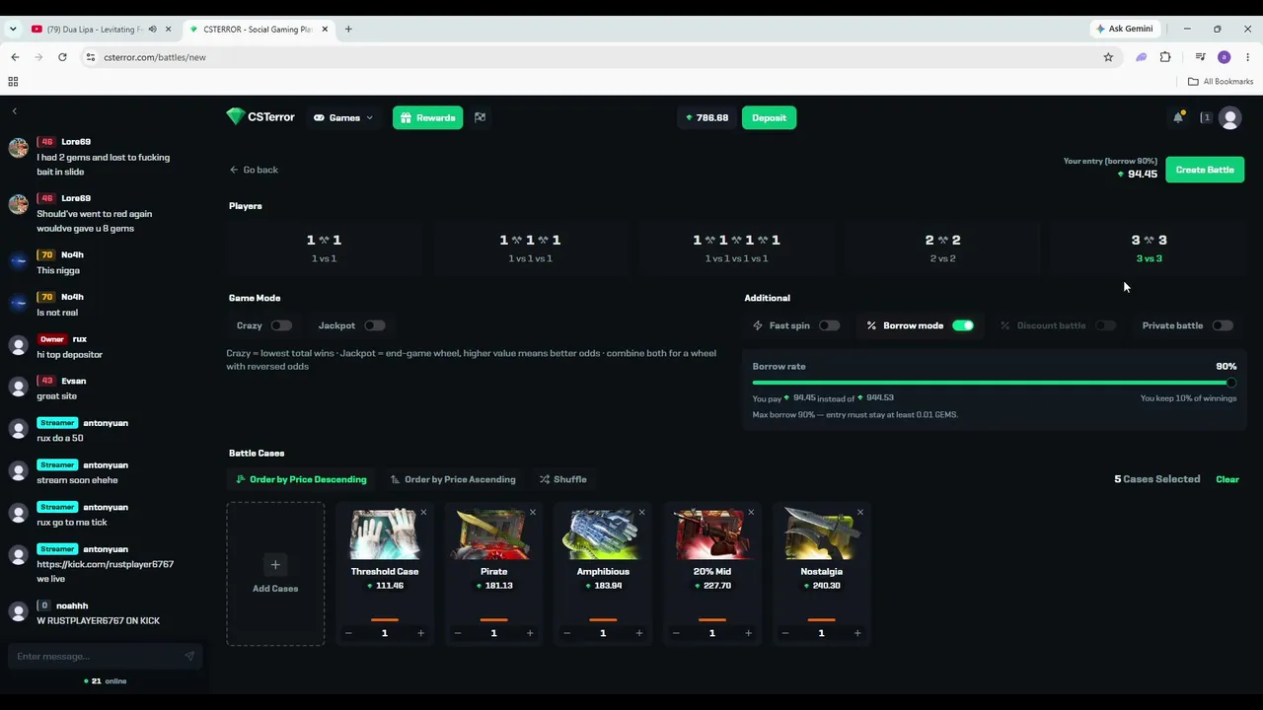Screen dimensions: 1263x710
Task: Enable Private battle
Action: tap(1222, 325)
